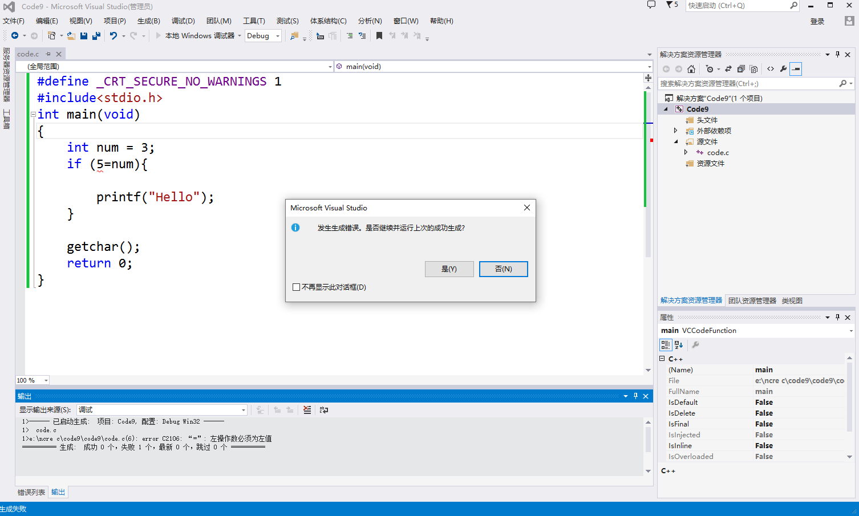Screen dimensions: 859x516
Task: Click the 是(Y) button in dialog
Action: [449, 269]
